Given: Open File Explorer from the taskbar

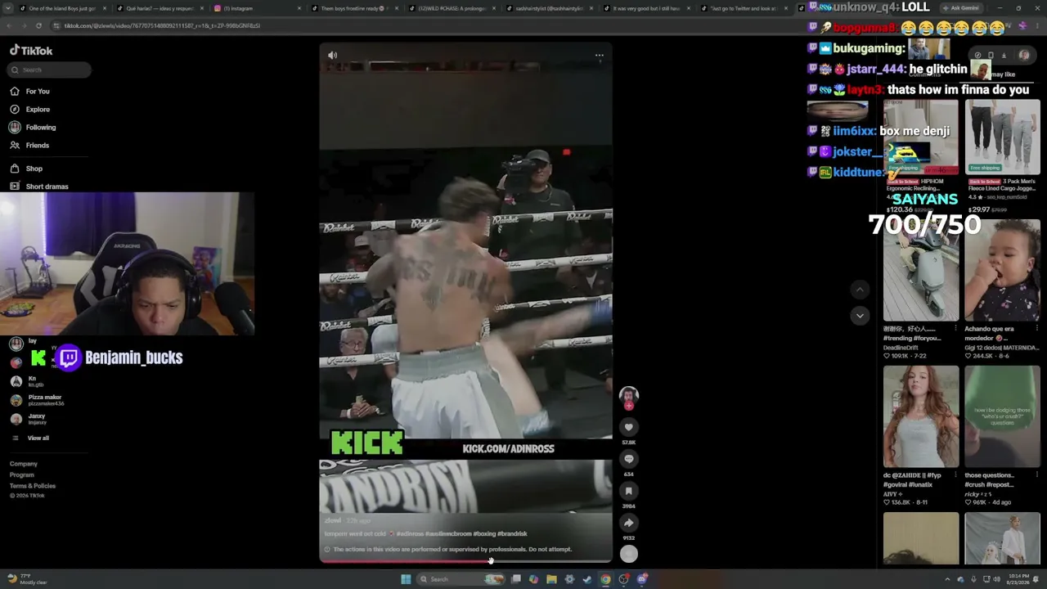Looking at the screenshot, I should tap(552, 579).
